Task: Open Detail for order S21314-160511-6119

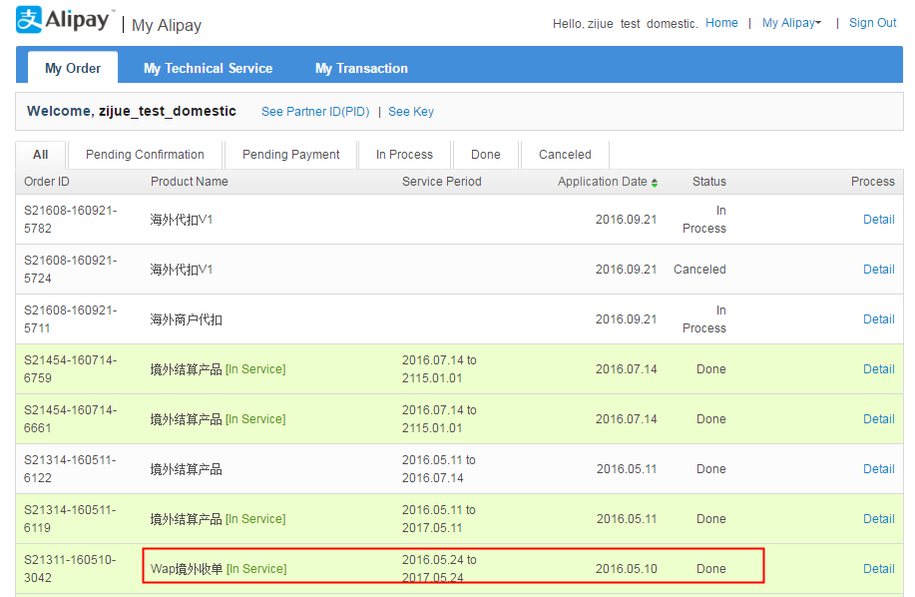Action: (879, 519)
